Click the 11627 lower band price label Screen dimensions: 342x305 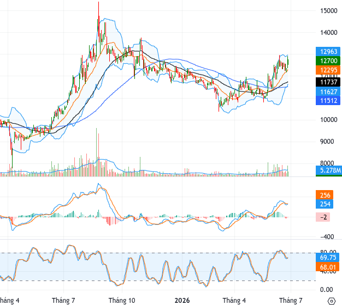(328, 91)
